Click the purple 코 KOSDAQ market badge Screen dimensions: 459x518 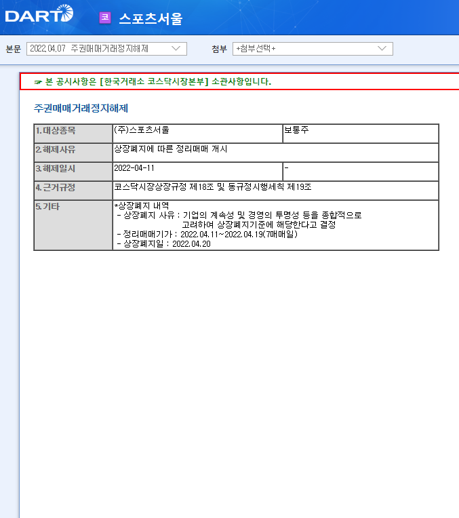click(x=105, y=18)
